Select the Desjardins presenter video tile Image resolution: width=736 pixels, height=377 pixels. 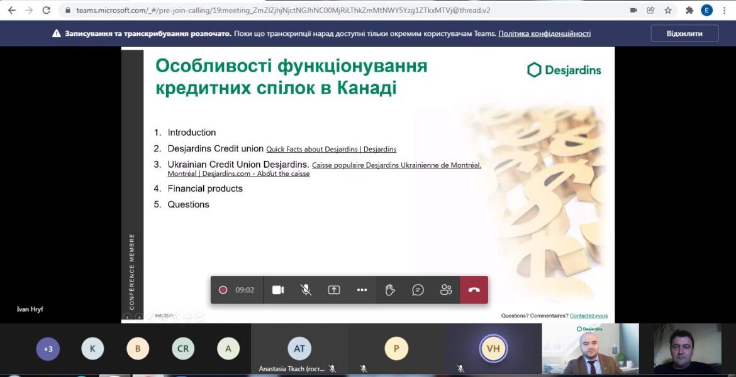591,348
